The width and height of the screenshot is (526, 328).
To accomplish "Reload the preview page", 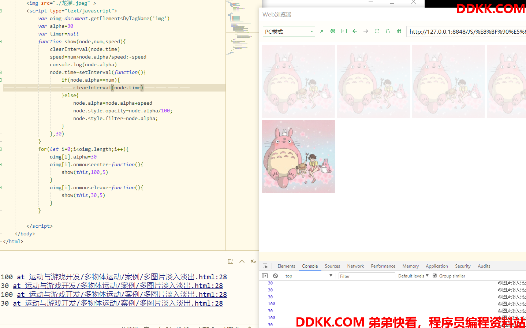I will (x=377, y=31).
